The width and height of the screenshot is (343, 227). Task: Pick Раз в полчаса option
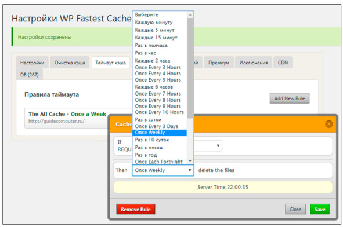click(x=160, y=45)
